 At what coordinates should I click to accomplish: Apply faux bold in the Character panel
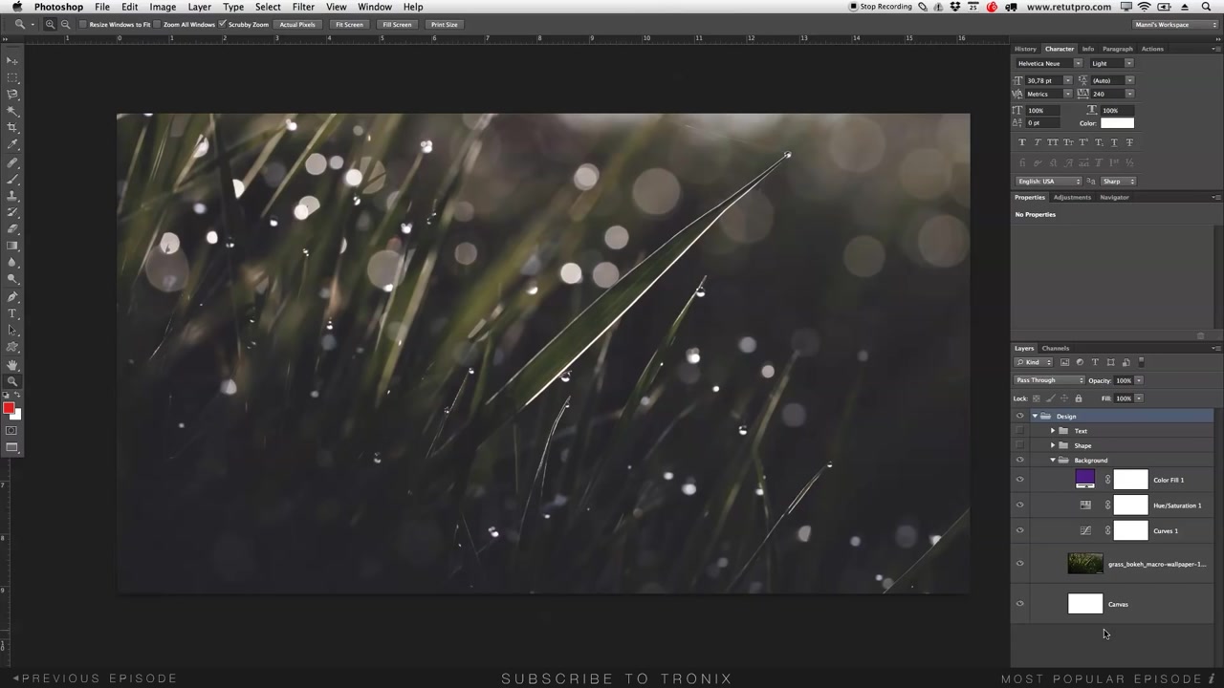click(x=1021, y=141)
